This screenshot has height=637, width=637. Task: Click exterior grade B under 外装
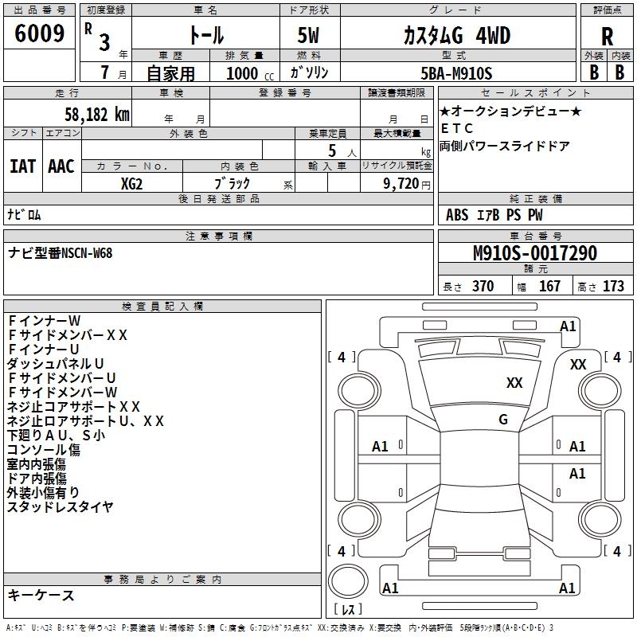(594, 72)
